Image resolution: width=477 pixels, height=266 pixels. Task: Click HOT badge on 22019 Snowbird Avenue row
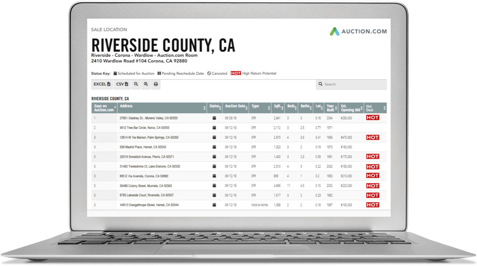tap(372, 157)
